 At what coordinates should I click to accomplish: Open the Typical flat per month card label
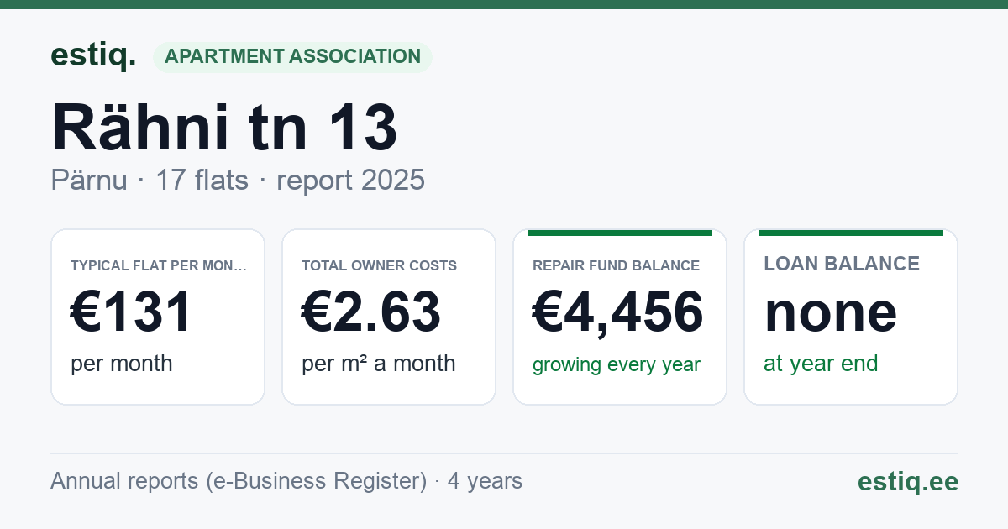[159, 265]
